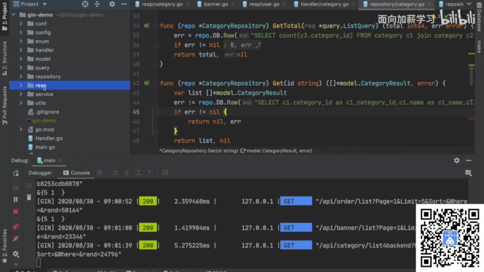
Task: Pause the running program
Action: pos(15,200)
